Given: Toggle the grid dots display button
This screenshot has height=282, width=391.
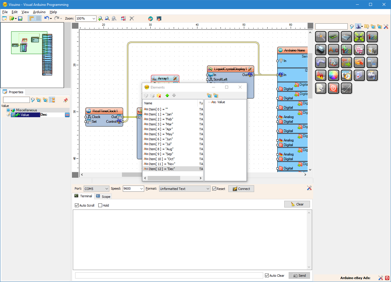Looking at the screenshot, I should click(38, 18).
